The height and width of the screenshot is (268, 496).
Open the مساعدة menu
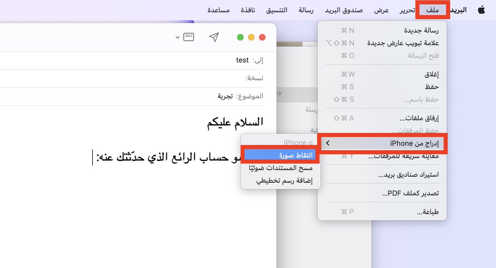point(219,10)
